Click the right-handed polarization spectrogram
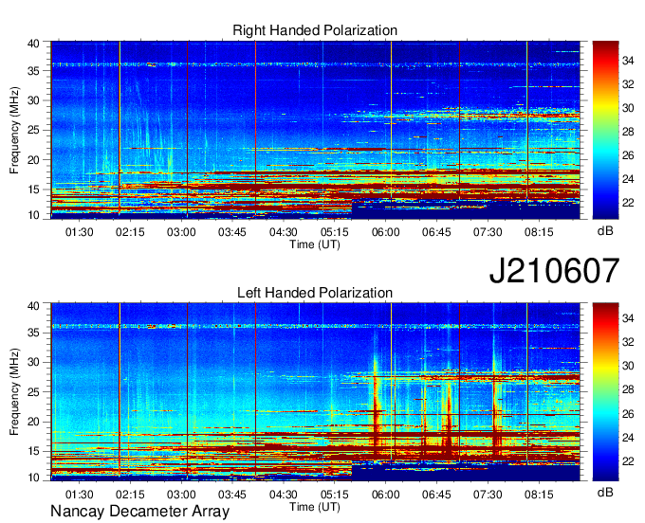 point(316,130)
